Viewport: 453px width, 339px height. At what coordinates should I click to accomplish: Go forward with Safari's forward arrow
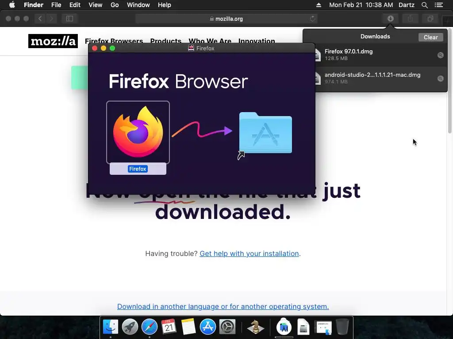pyautogui.click(x=51, y=19)
